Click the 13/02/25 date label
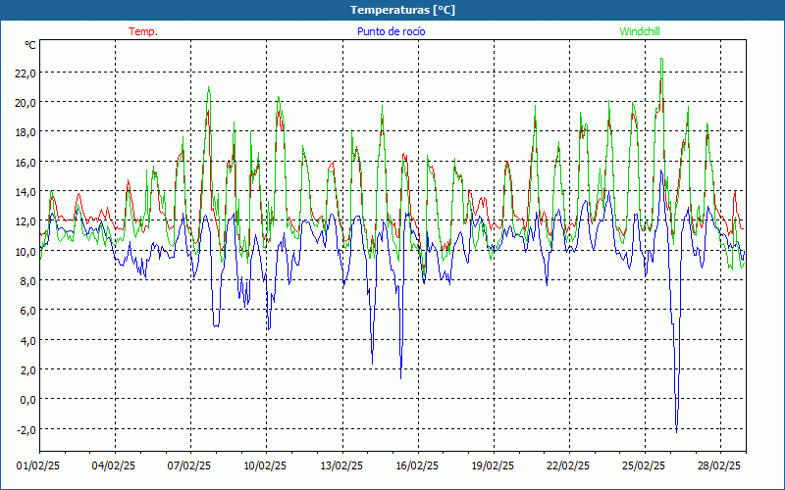The image size is (785, 490). coord(341,465)
